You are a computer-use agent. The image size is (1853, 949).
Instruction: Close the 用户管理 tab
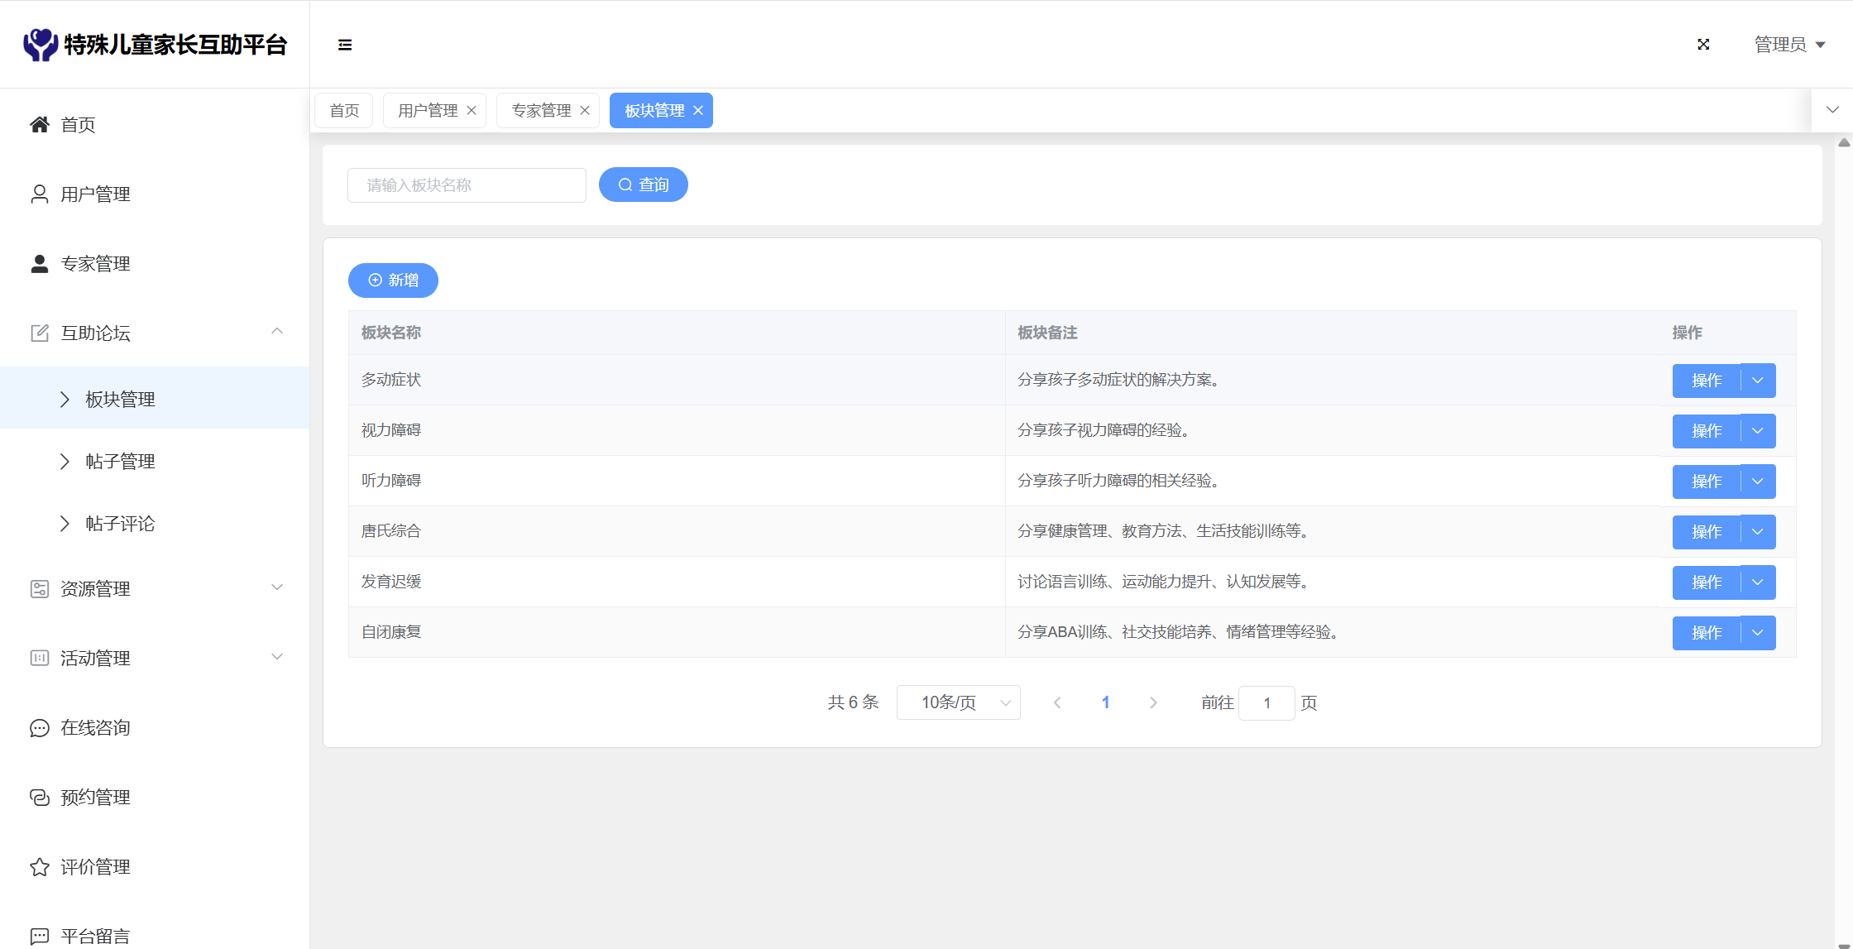(472, 111)
